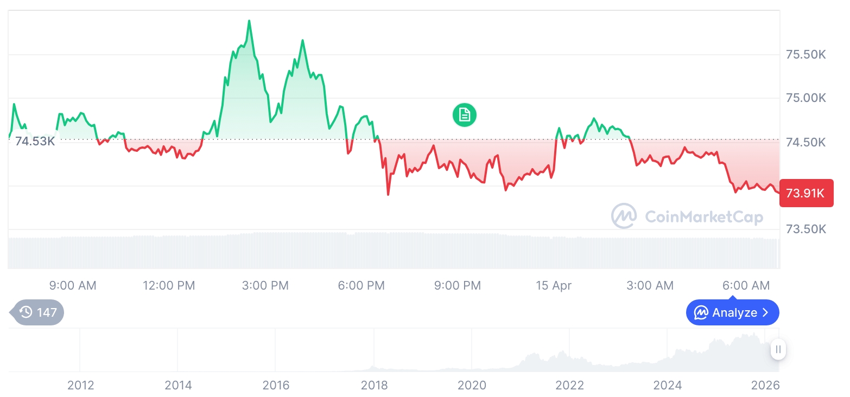Viewport: 850px width, 397px height.
Task: Expand the chevron arrow beside Analyze
Action: point(765,313)
